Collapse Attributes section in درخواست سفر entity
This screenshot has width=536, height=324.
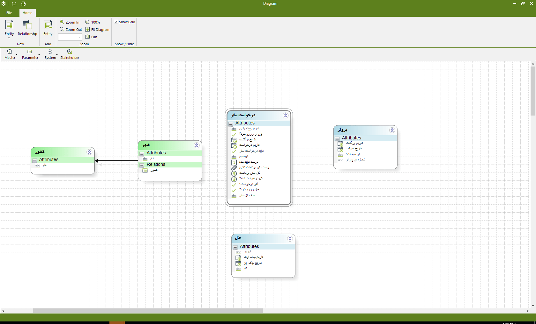pyautogui.click(x=231, y=124)
